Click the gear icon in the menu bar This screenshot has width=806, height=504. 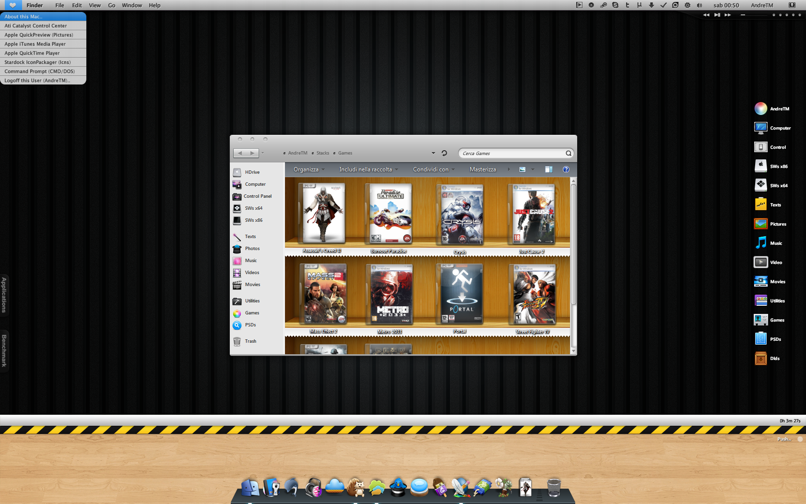click(687, 5)
